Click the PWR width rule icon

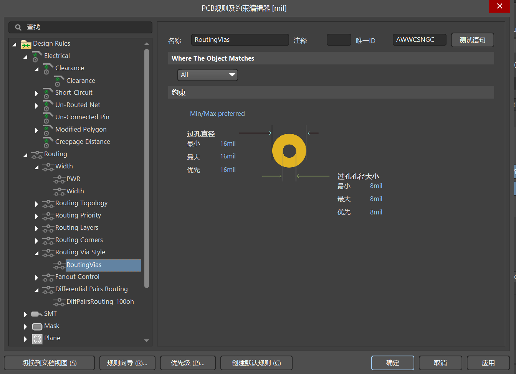[x=59, y=179]
